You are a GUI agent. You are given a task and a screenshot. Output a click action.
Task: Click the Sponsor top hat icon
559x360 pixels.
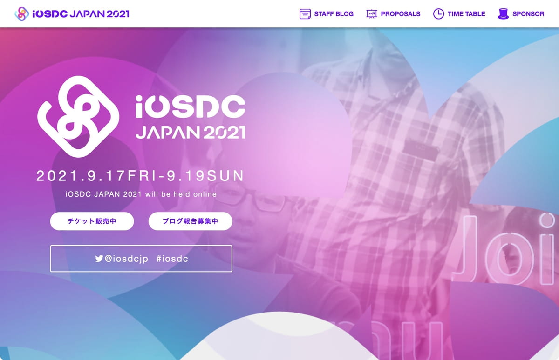coord(503,14)
